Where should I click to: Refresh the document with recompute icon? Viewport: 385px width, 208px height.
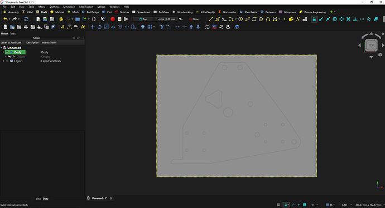(x=26, y=19)
